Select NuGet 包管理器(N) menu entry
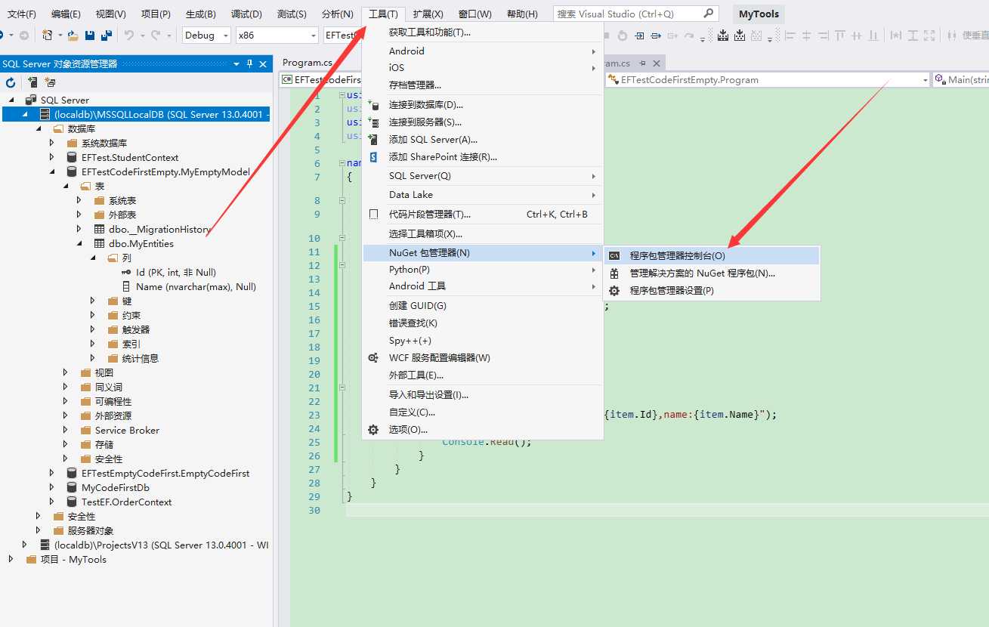This screenshot has width=989, height=627. coord(482,252)
